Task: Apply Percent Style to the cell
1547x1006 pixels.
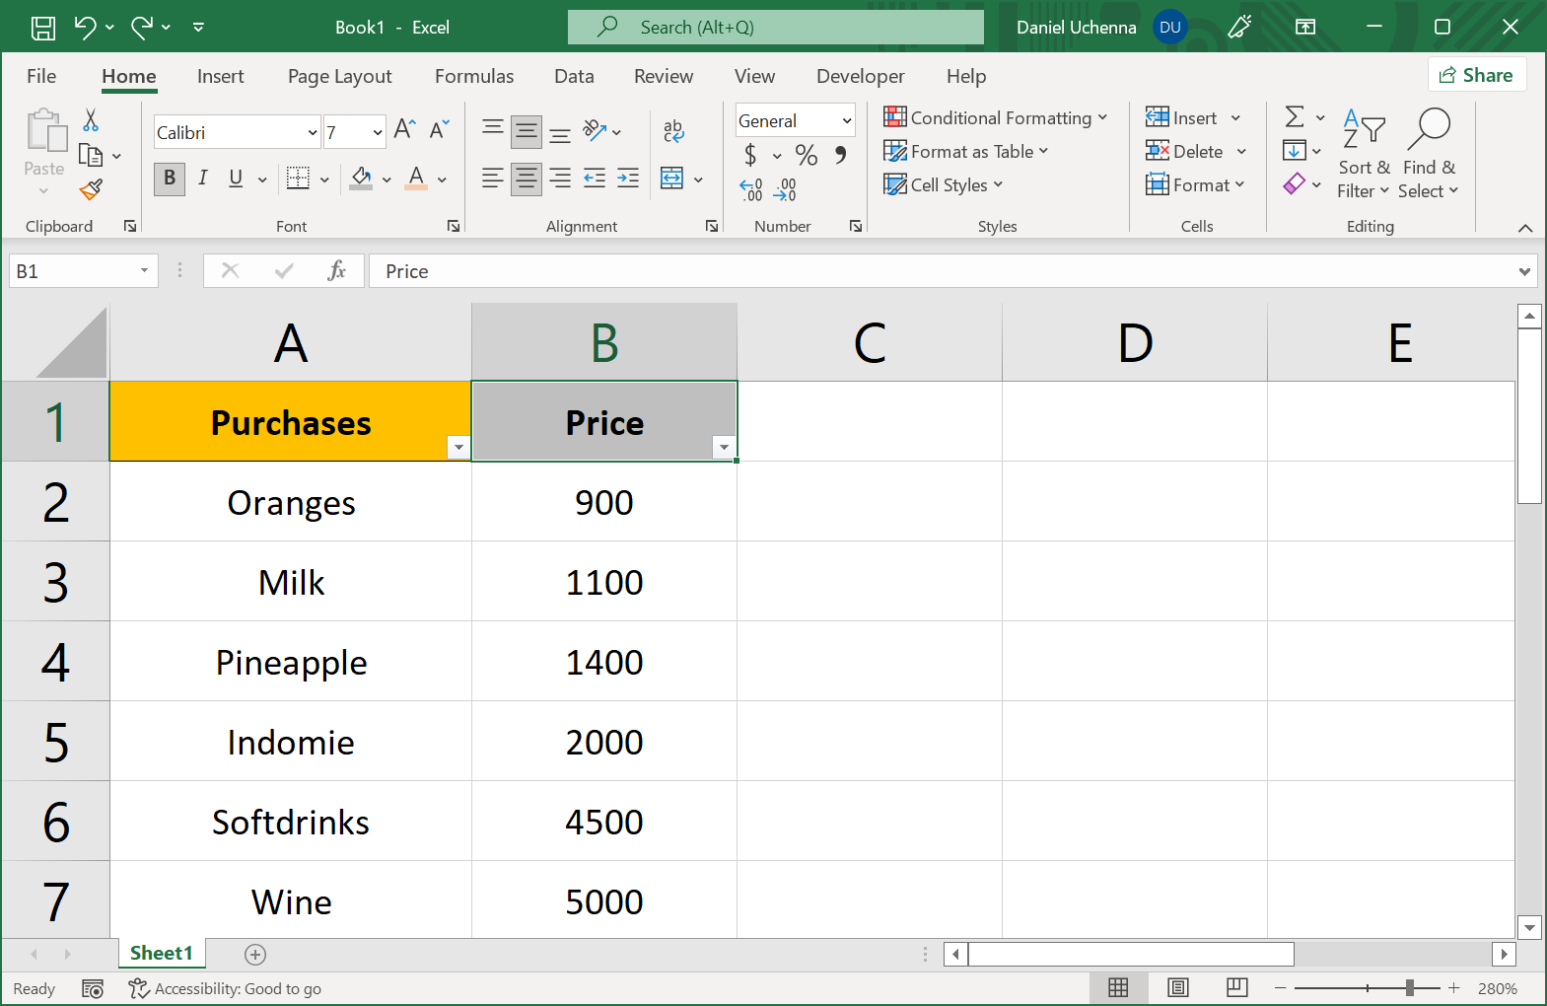Action: pyautogui.click(x=806, y=155)
